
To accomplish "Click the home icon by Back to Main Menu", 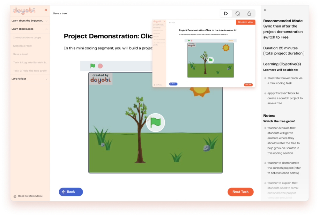I will (15, 196).
